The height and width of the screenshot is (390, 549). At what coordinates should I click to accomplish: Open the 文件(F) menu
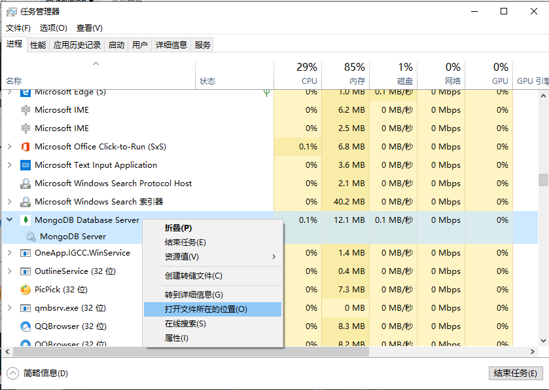click(18, 28)
